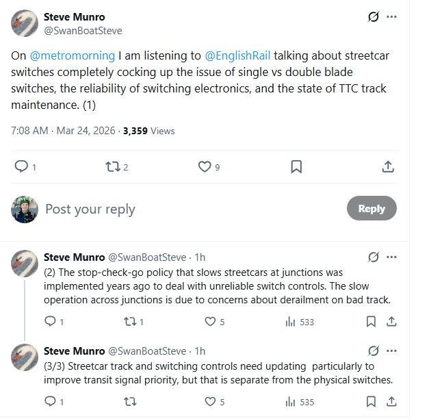Image resolution: width=429 pixels, height=419 pixels.
Task: Bookmark the main post
Action: [296, 166]
